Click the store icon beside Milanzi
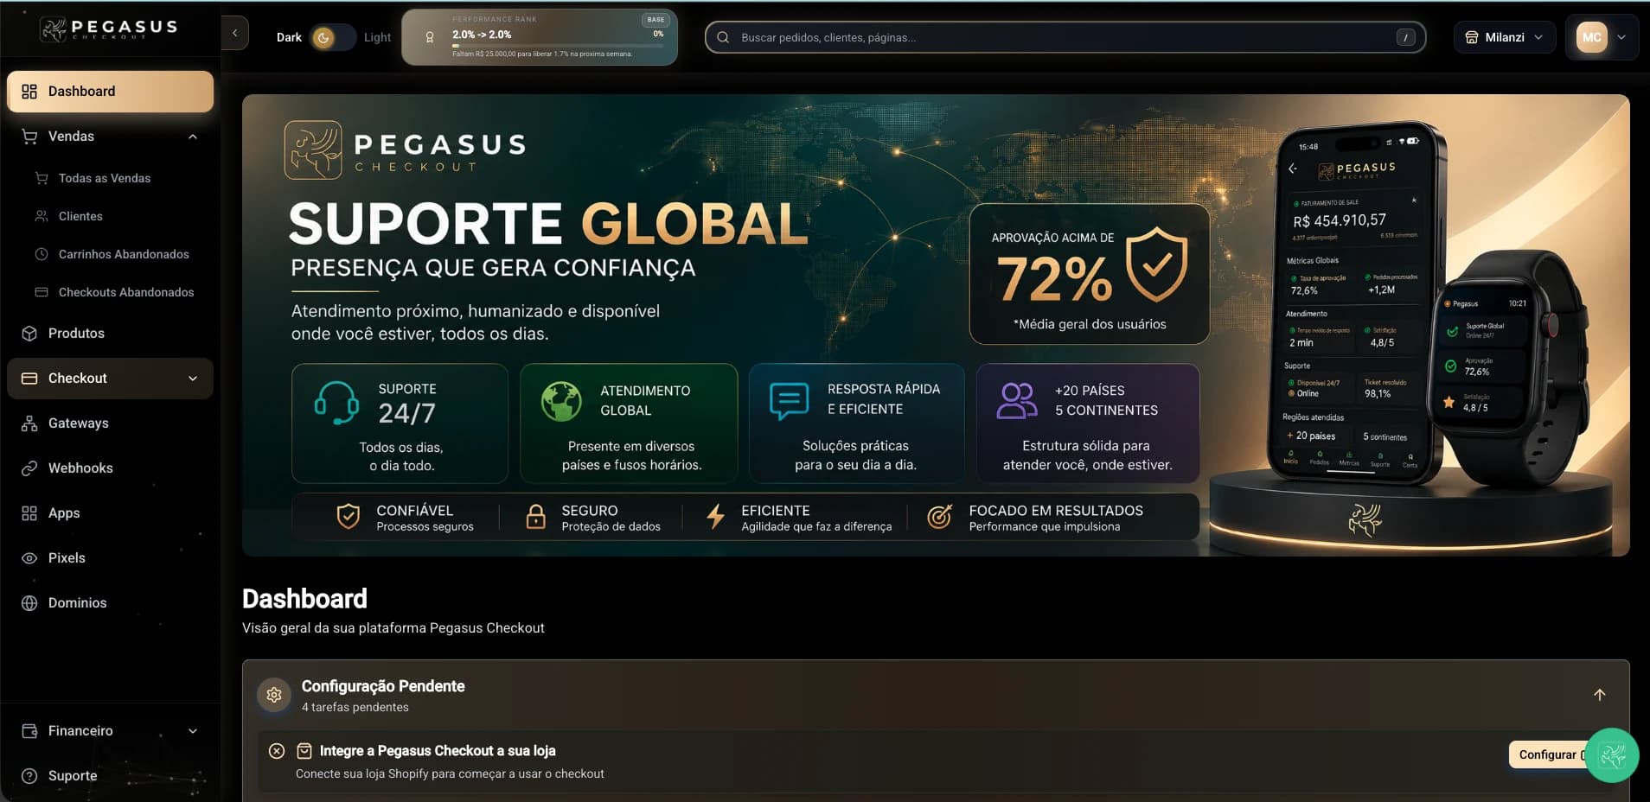The height and width of the screenshot is (802, 1650). 1472,37
